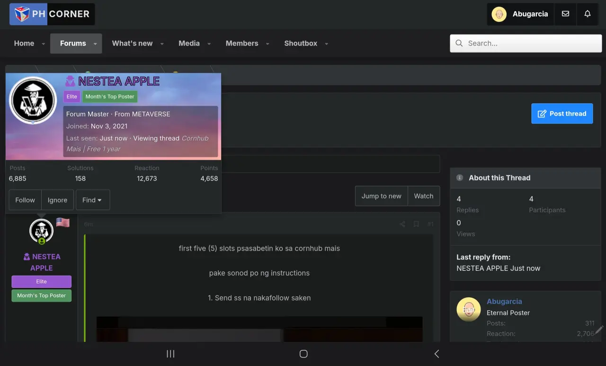Screen dimensions: 606x366
Task: Click the 12,673 Reaction count
Action: 147,179
